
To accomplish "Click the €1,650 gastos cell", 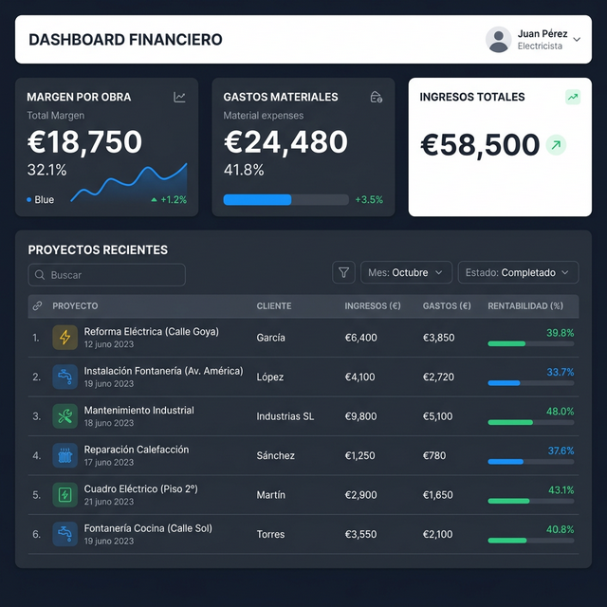I will (438, 495).
